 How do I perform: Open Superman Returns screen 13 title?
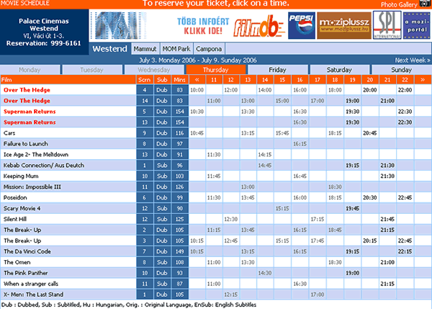tap(30, 122)
